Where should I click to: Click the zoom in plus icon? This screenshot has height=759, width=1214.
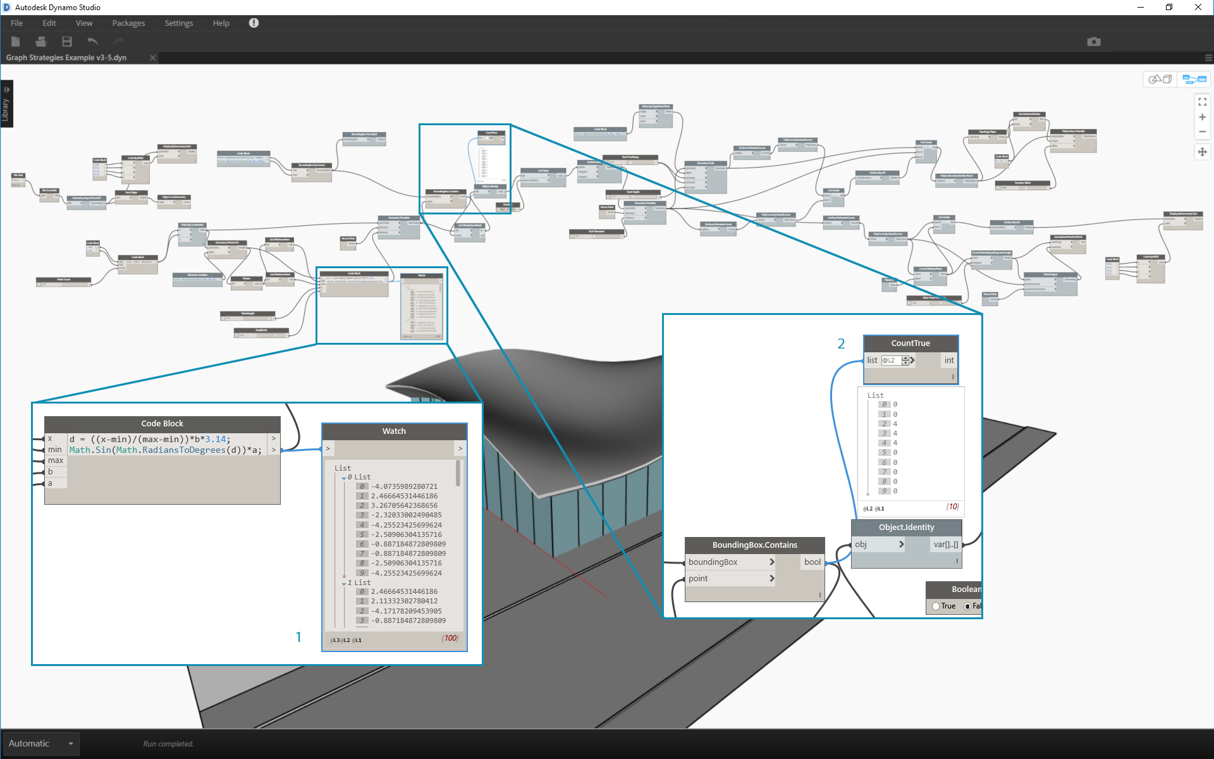1202,117
